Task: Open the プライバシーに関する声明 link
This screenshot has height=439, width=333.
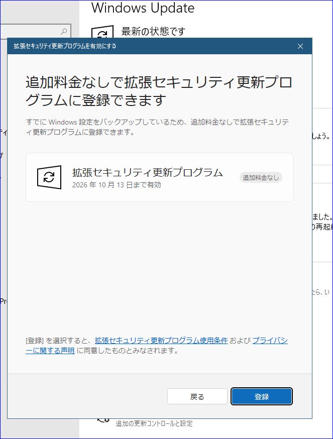Action: (x=157, y=346)
